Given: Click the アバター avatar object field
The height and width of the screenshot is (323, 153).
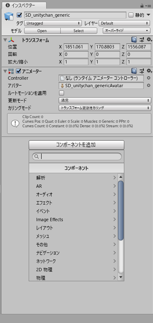Looking at the screenshot, I should (x=101, y=86).
